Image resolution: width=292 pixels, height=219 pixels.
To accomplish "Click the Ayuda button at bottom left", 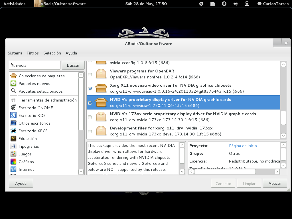I will (x=21, y=183).
